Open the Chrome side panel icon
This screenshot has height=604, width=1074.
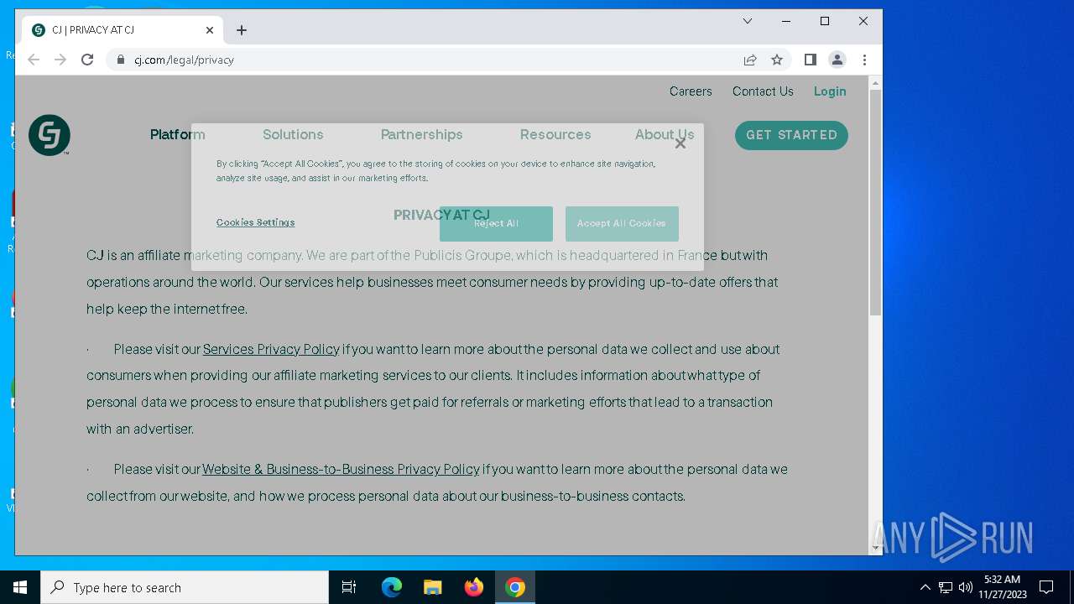click(x=810, y=60)
